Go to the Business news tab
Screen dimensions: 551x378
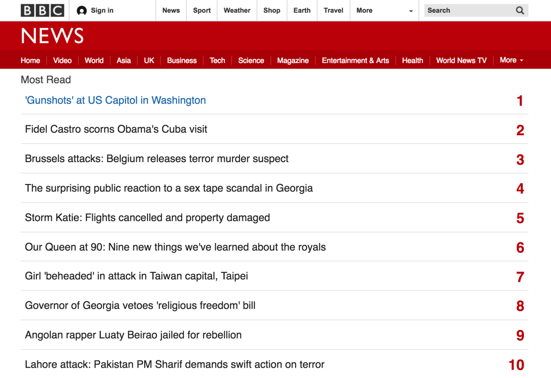[x=182, y=60]
